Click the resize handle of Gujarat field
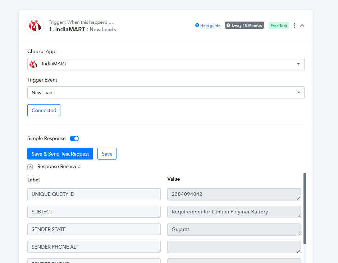 (x=299, y=234)
